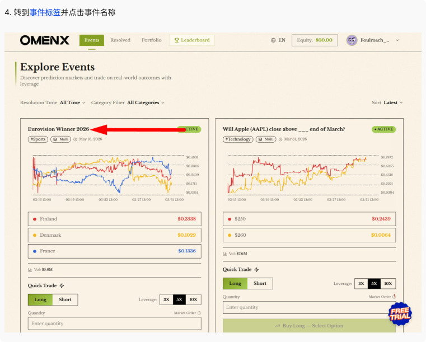Click the $0.2439 price for $250

point(381,219)
